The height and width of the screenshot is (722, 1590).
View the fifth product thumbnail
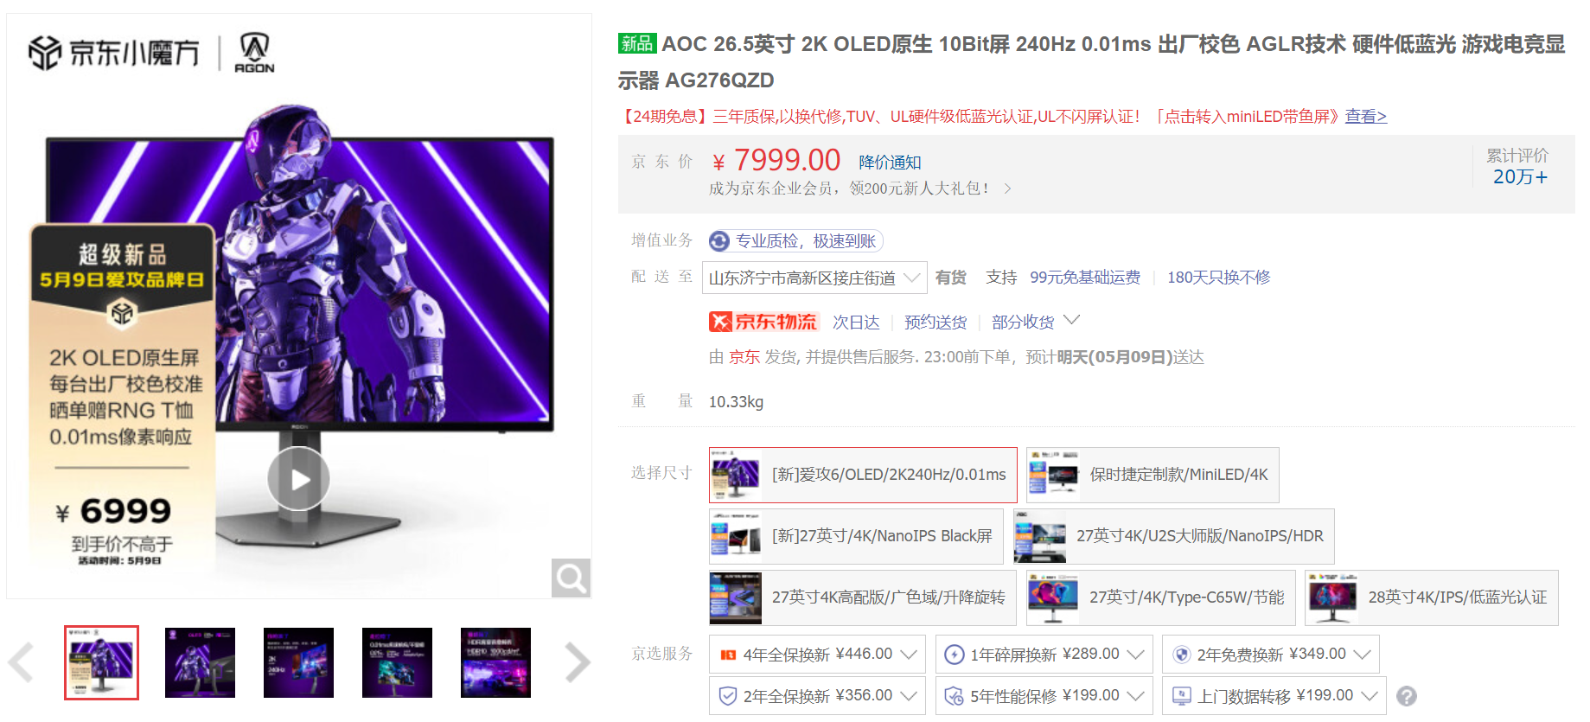tap(495, 662)
